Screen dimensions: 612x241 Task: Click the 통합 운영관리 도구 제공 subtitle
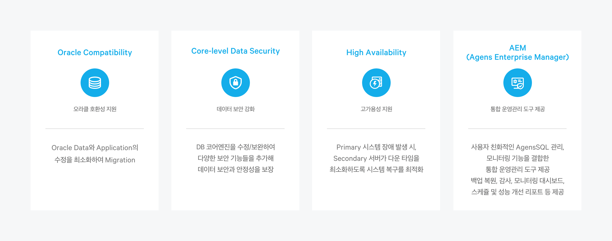click(517, 109)
